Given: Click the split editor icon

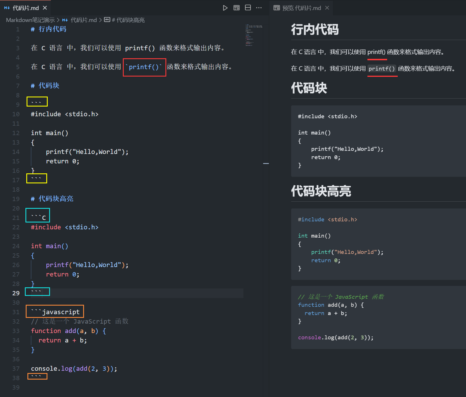Looking at the screenshot, I should tap(248, 8).
